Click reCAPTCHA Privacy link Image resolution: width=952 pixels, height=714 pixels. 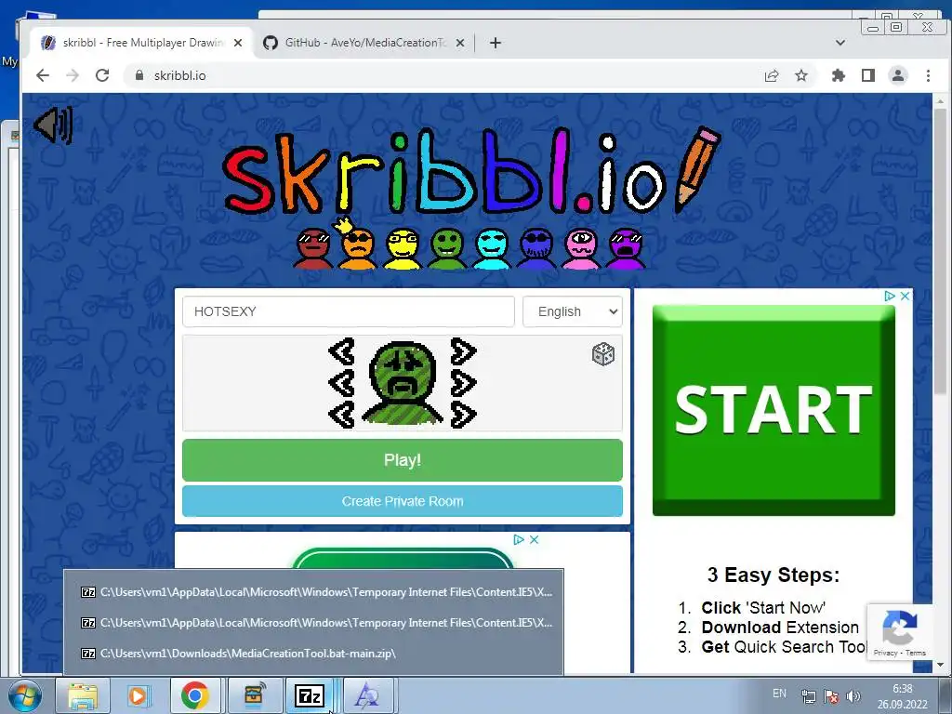[885, 653]
